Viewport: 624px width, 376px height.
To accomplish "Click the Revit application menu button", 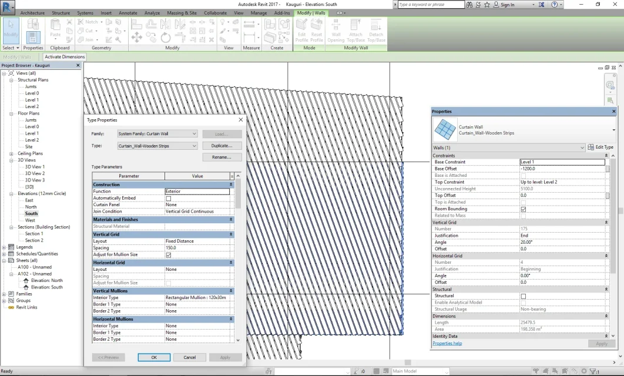I will (7, 7).
